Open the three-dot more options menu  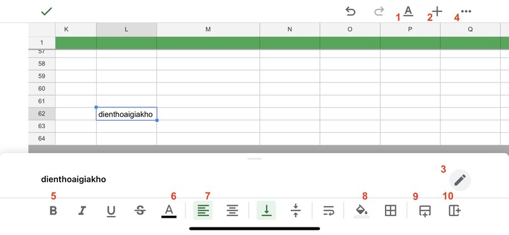pyautogui.click(x=466, y=11)
